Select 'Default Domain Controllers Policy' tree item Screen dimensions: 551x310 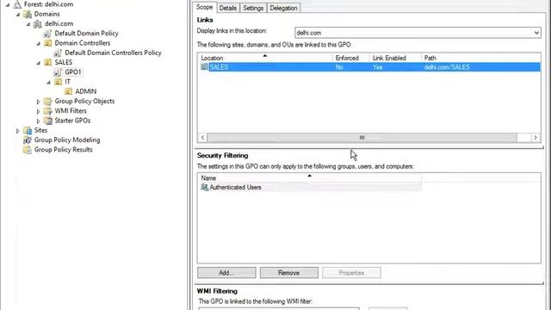[113, 53]
